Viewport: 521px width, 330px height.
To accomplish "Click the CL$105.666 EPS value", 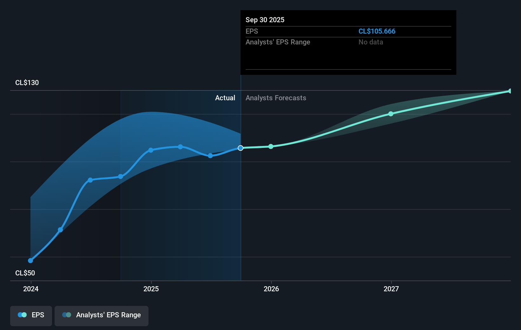I will 377,31.
